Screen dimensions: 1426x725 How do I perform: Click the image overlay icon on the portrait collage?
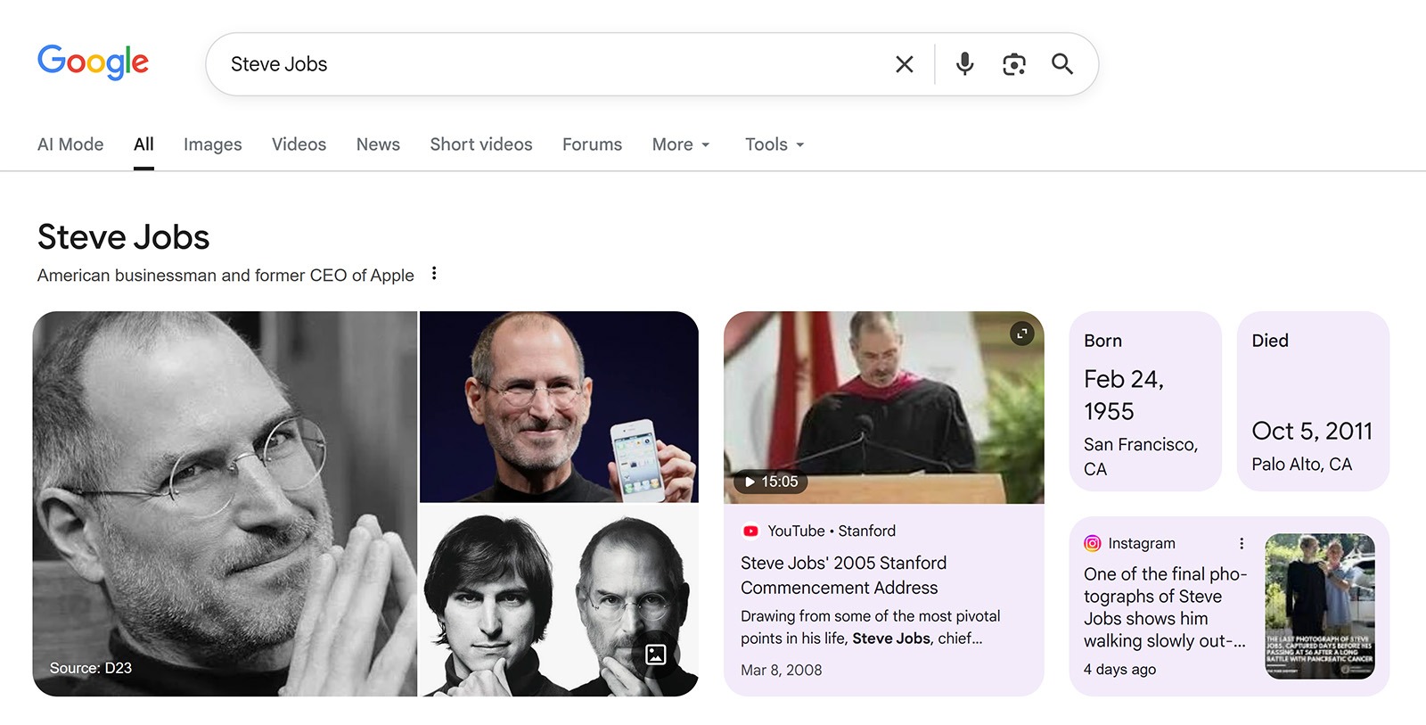click(656, 654)
